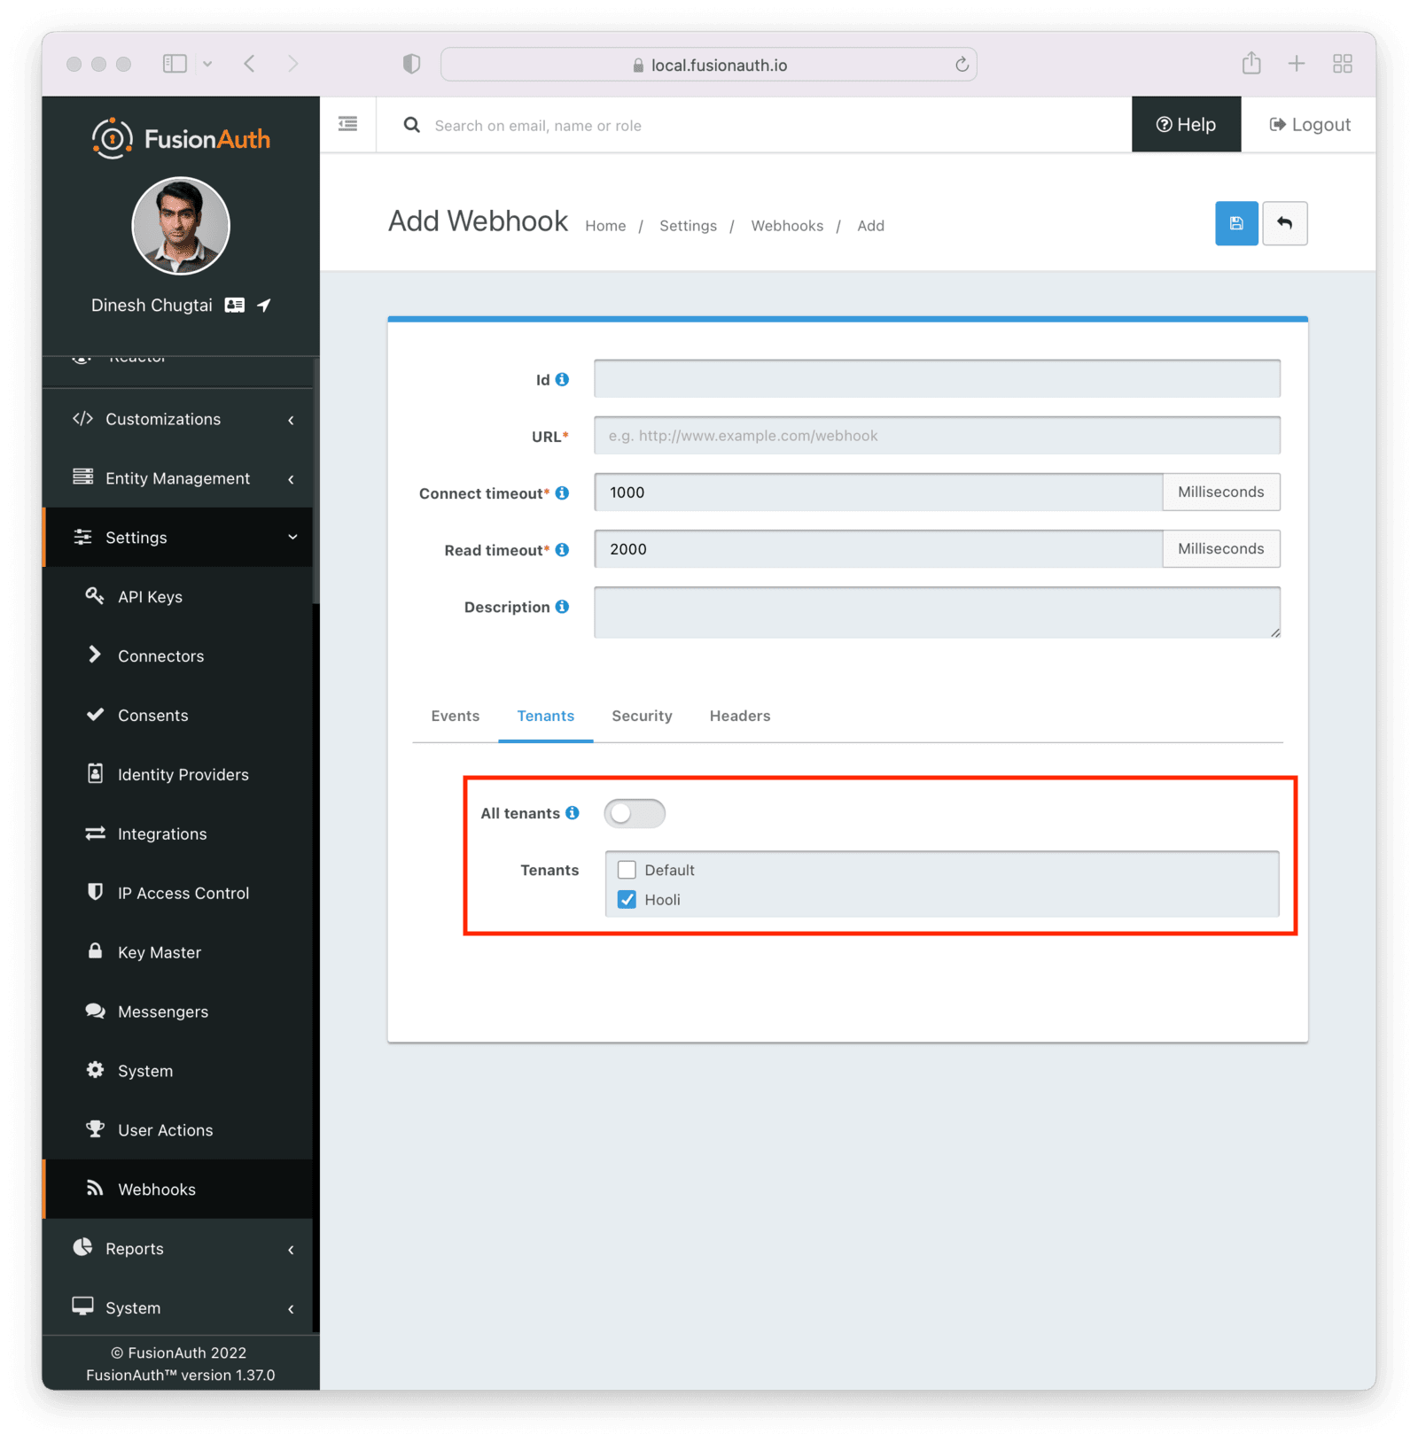Open the Read timeout info icon
Screen dimensions: 1418x1442
[562, 549]
